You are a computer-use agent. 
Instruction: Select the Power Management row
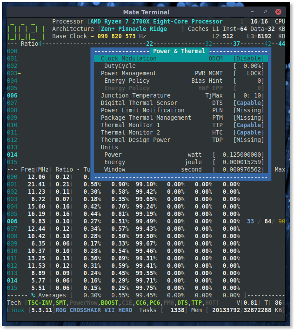click(x=181, y=73)
